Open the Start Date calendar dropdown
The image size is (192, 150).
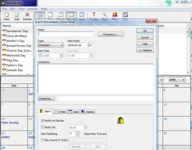click(92, 45)
